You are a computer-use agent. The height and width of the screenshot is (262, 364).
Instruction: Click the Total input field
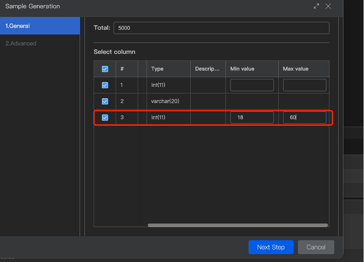point(221,28)
